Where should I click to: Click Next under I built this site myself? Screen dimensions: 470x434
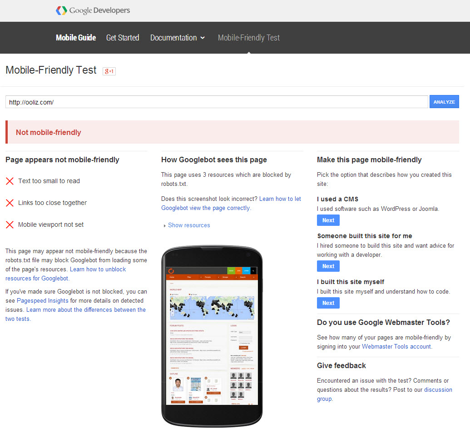[x=328, y=303]
